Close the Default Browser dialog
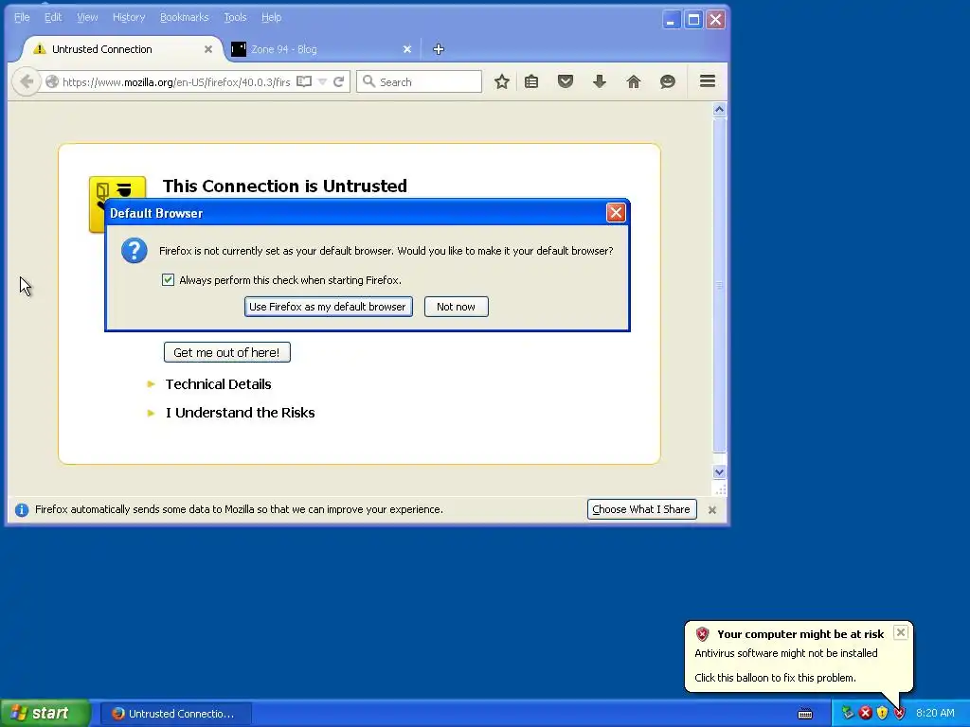 tap(616, 213)
